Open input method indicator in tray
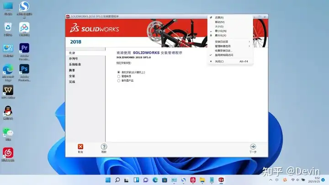 277,180
